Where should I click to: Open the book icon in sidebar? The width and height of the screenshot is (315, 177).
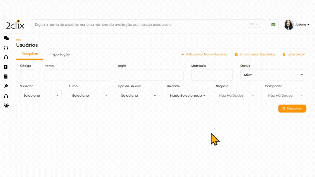click(x=6, y=76)
